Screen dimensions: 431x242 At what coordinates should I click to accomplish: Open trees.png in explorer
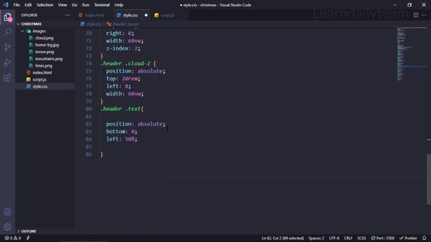tap(43, 66)
